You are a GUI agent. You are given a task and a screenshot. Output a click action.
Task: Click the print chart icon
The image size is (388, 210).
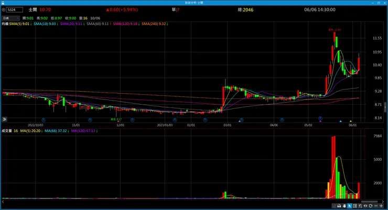339,206
